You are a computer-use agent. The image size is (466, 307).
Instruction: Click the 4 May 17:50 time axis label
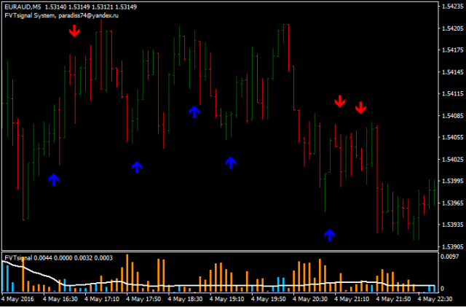[143, 299]
